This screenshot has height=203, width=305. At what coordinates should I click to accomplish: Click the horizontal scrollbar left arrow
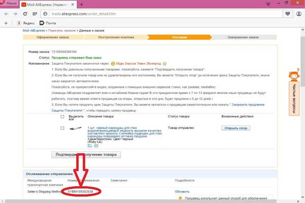(x=3, y=201)
